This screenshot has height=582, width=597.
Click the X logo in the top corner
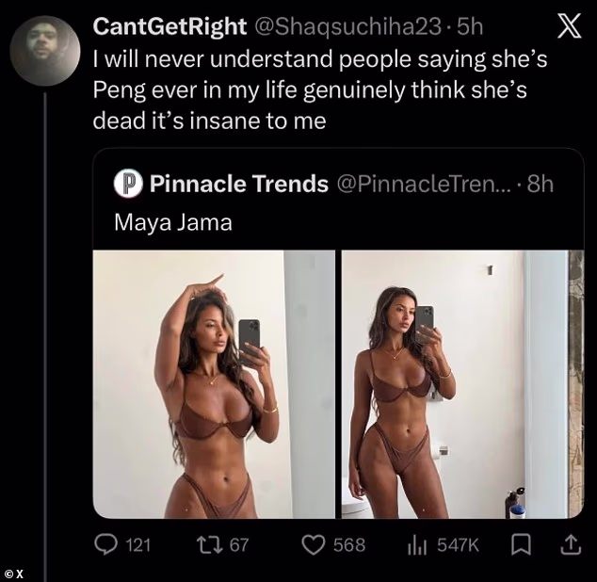[x=568, y=28]
